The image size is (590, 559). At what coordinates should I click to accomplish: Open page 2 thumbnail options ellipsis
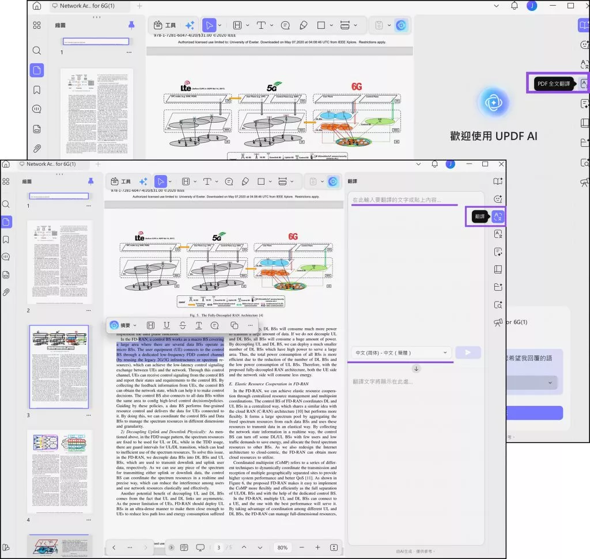click(88, 310)
